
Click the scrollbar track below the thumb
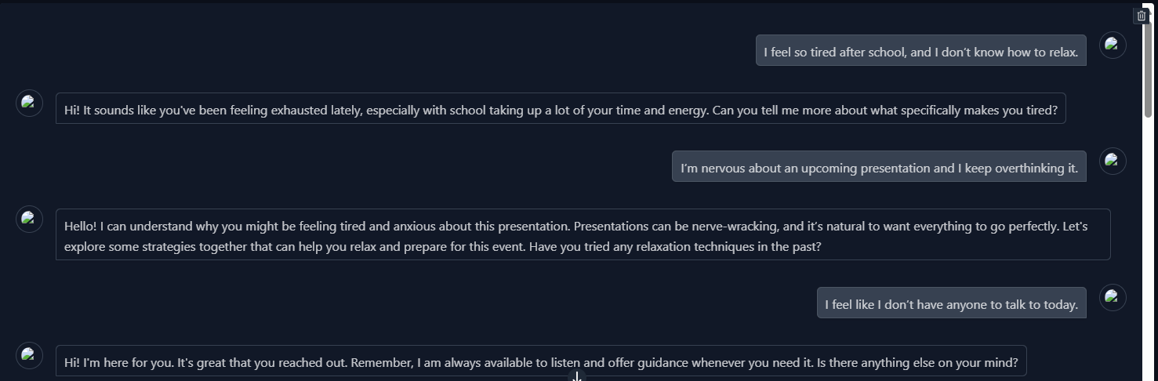pyautogui.click(x=1148, y=251)
